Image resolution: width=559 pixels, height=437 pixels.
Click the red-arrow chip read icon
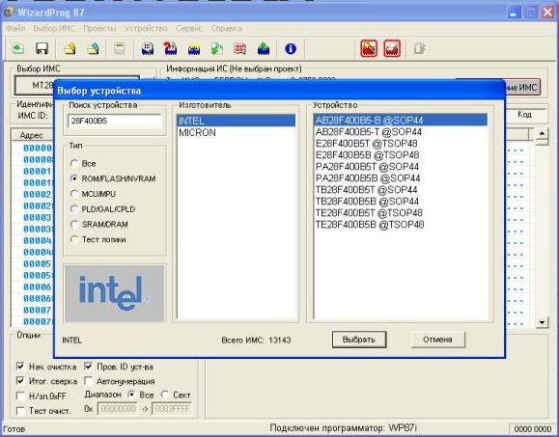(171, 48)
